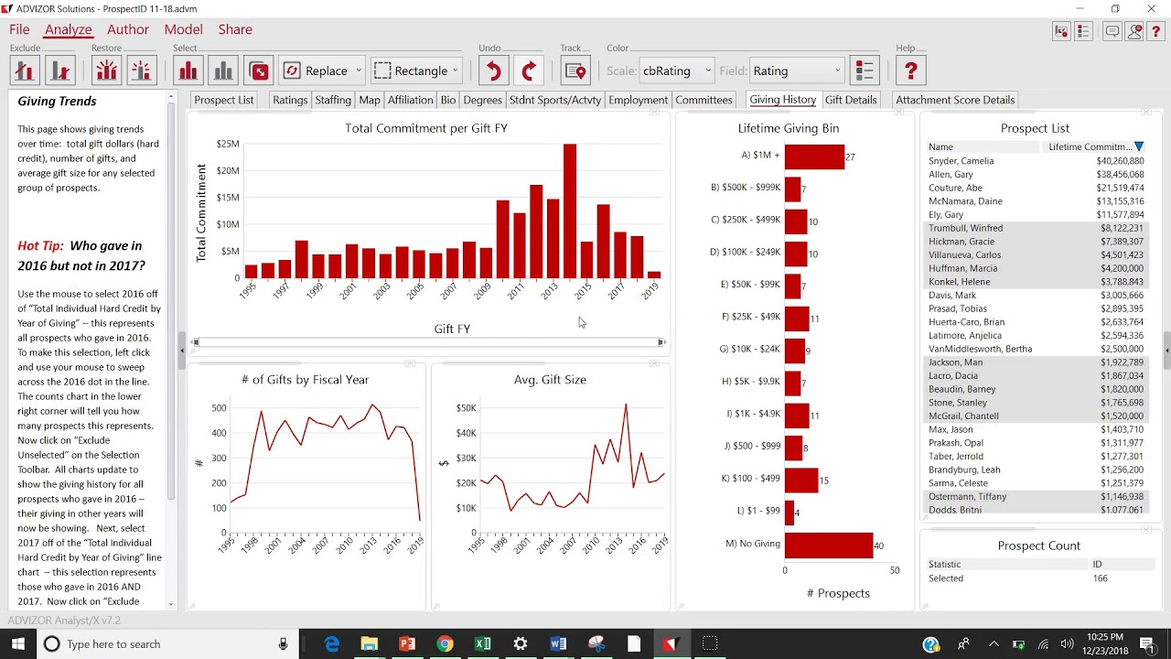Select the K) $100 - $499 bar

(801, 480)
